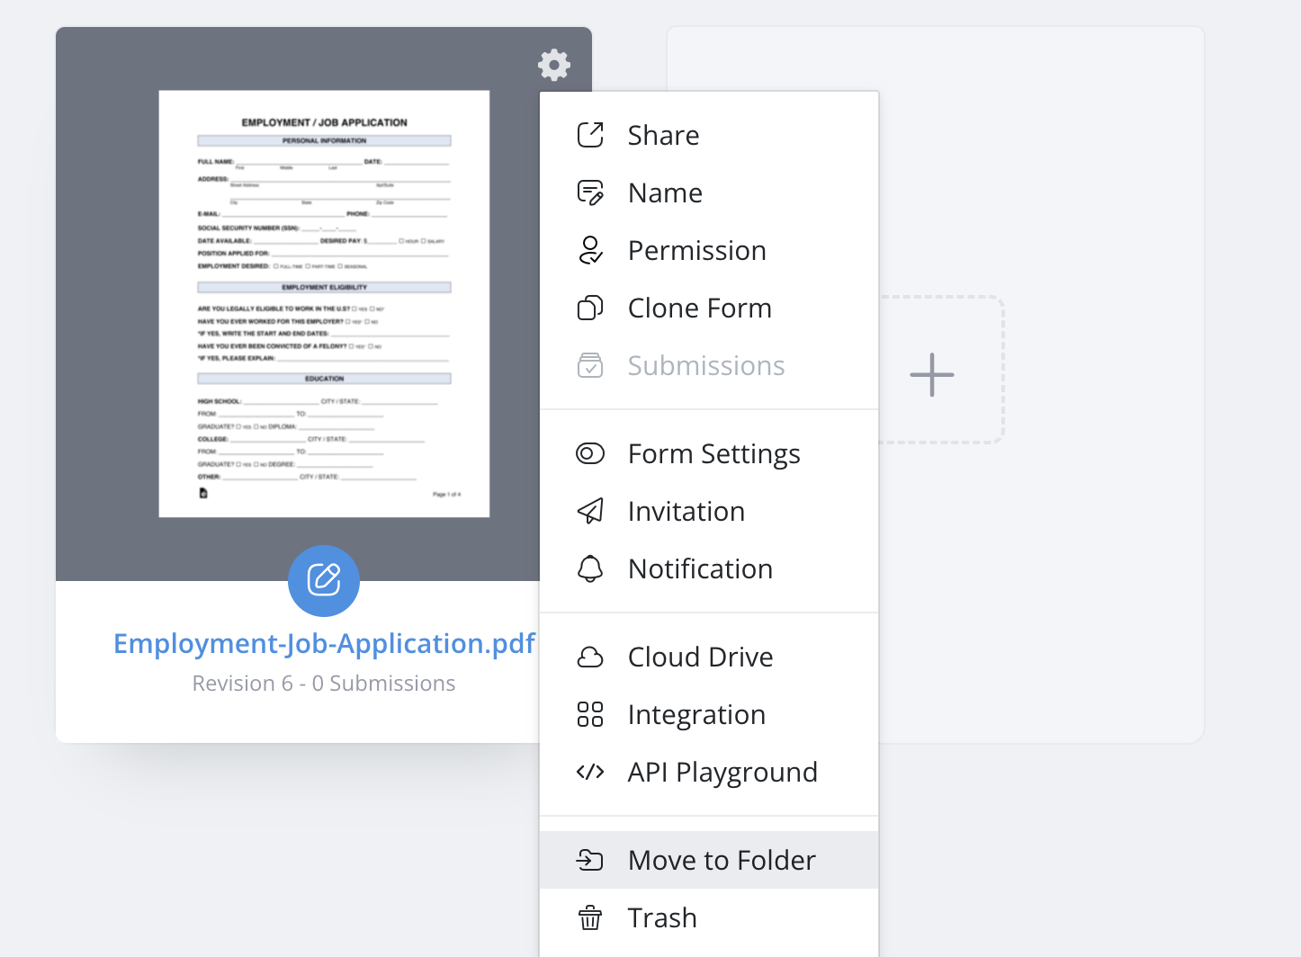
Task: Click the gear settings icon on form card
Action: [x=554, y=65]
